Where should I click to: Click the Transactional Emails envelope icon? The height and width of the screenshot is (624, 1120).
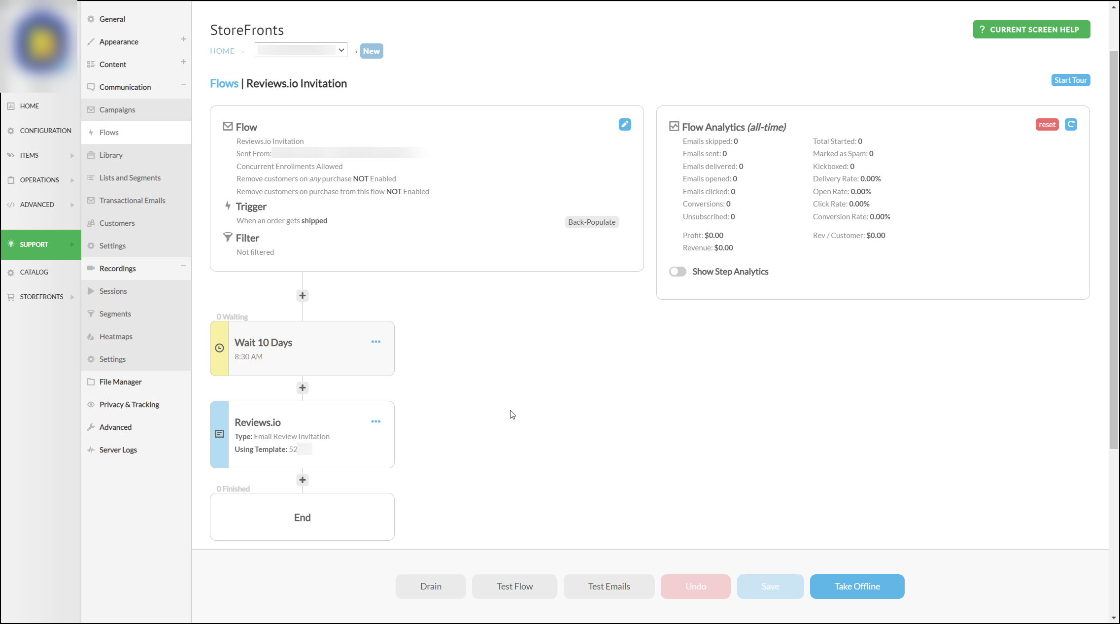[91, 201]
